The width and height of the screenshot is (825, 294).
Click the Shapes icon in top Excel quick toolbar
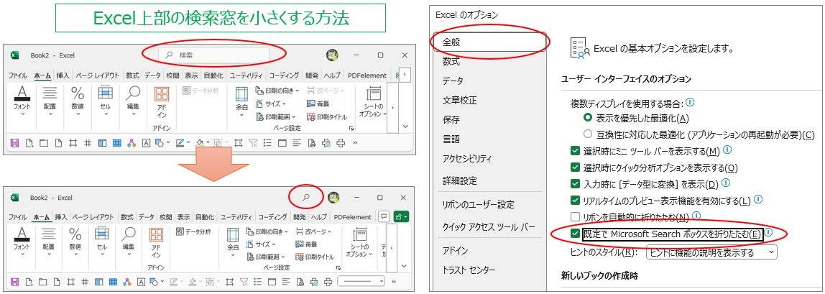(x=159, y=142)
